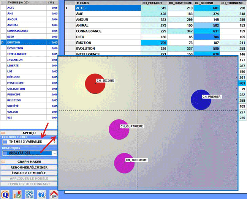Click the Renommer/Éliminer button

click(x=29, y=166)
